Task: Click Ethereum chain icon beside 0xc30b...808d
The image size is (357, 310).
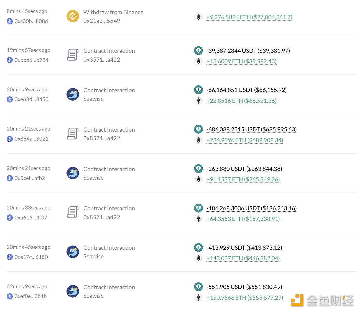Action: pos(10,21)
